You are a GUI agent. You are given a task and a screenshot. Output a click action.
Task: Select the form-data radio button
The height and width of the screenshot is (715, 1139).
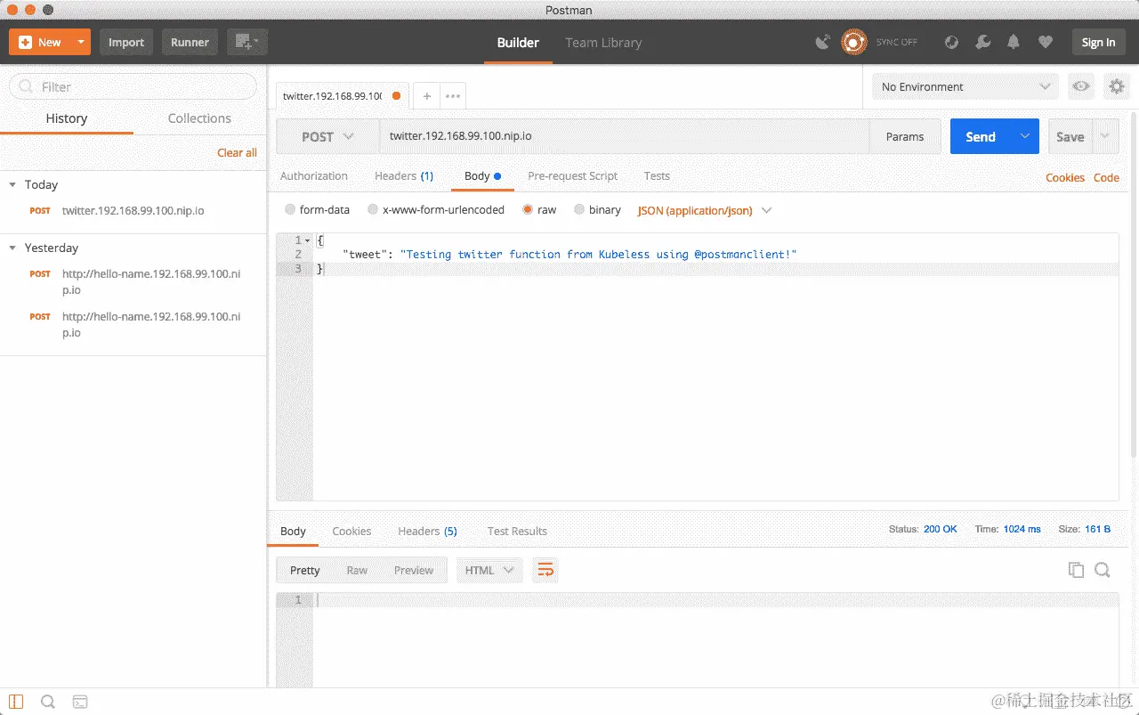tap(290, 210)
